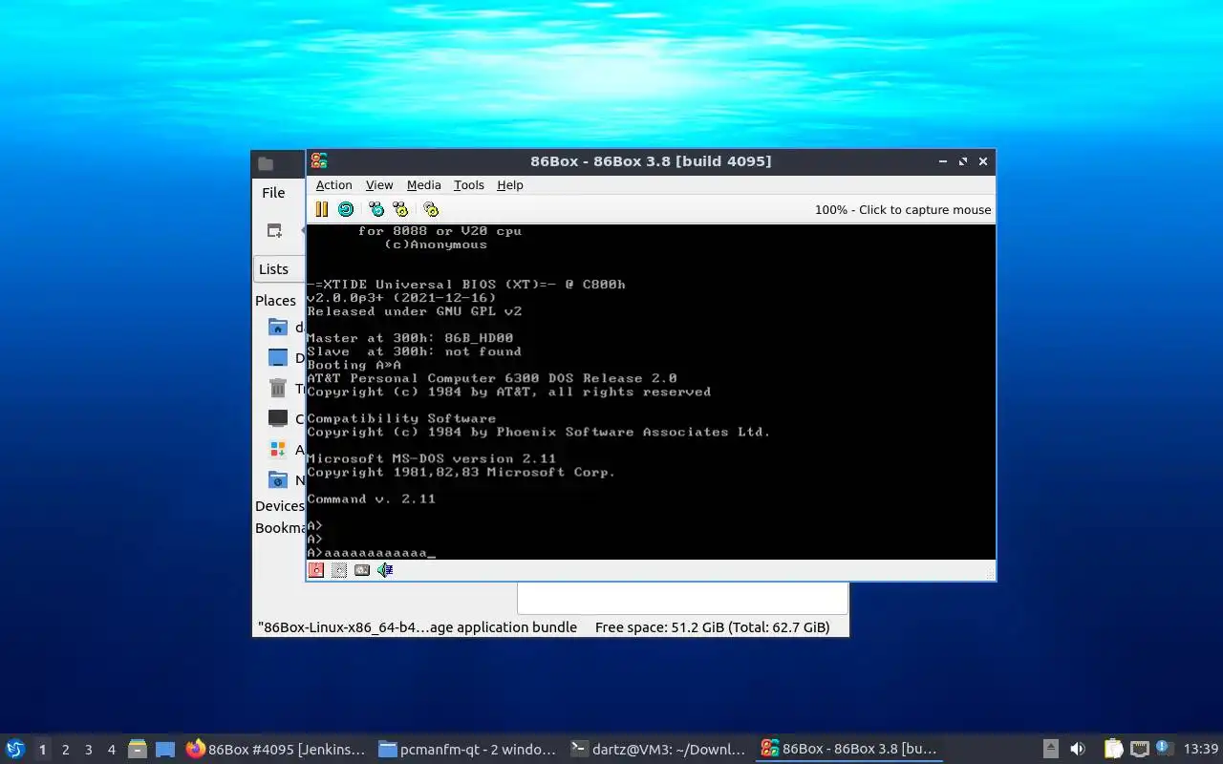This screenshot has width=1223, height=764.
Task: Click the notification tray icon next to the clock
Action: (x=1164, y=748)
